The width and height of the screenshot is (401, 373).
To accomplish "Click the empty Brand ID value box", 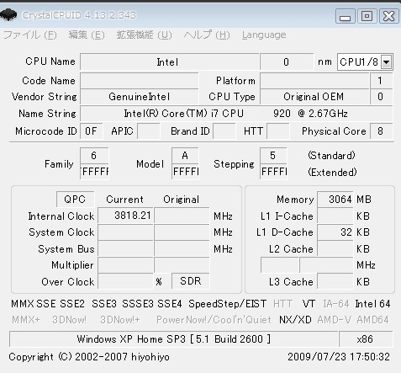I will (x=224, y=131).
